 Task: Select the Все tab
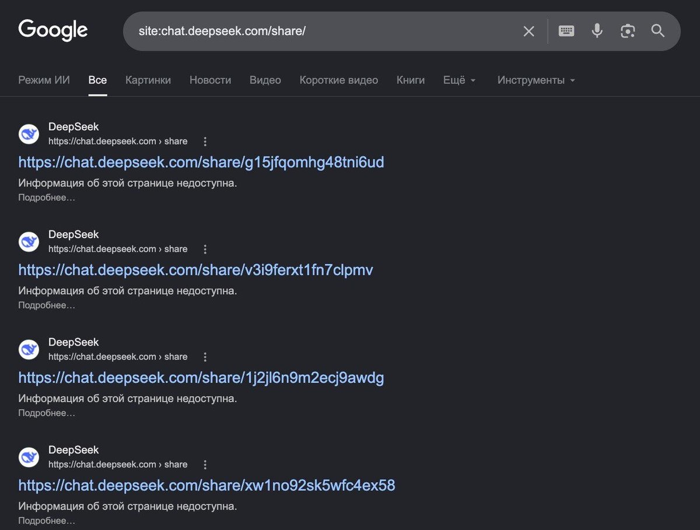(97, 80)
